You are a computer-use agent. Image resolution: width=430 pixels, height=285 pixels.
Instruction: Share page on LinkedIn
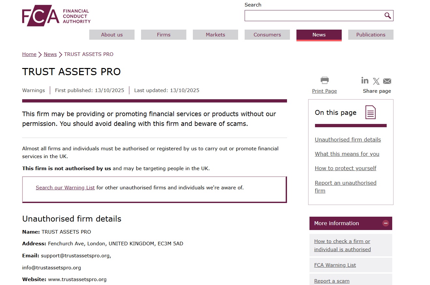365,80
